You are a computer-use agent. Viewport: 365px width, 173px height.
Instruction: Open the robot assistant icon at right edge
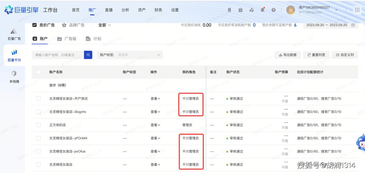[x=361, y=142]
